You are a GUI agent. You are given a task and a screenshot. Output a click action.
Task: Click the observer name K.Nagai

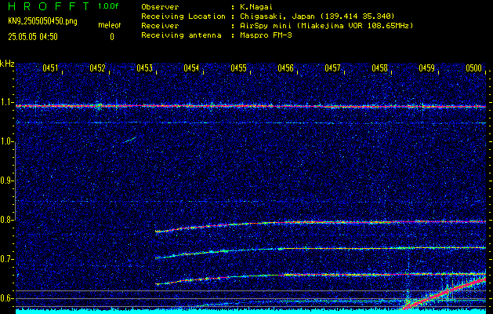[x=256, y=7]
